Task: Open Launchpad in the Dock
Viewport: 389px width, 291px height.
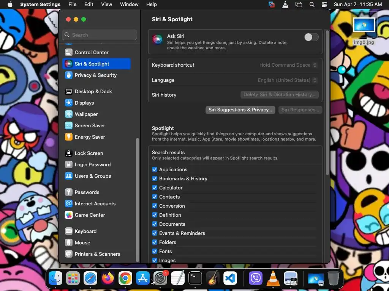Action: 73,278
